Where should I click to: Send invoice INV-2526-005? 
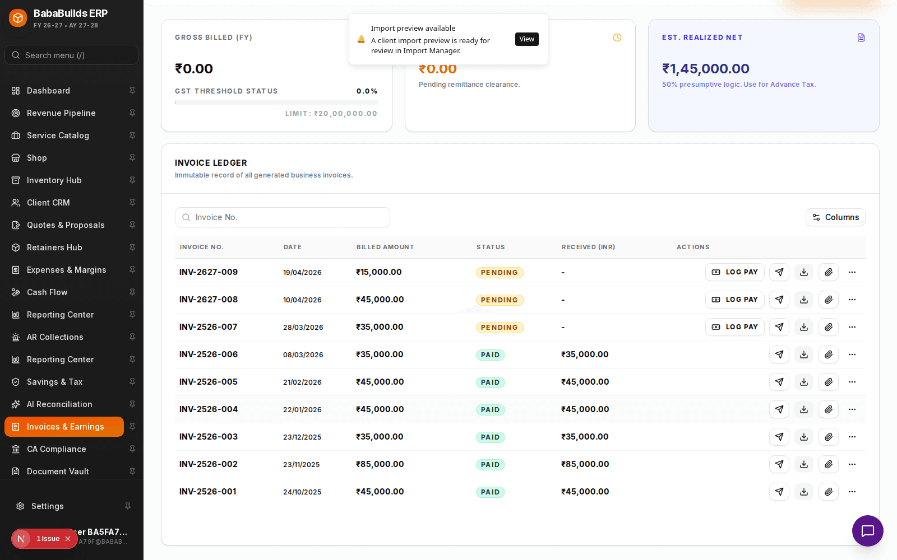coord(779,382)
